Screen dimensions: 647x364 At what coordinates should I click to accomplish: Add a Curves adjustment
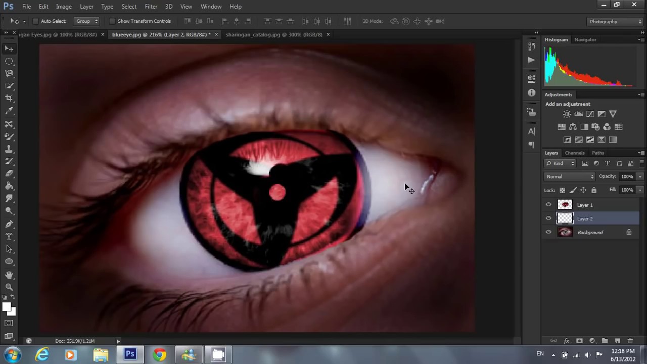[x=590, y=114]
